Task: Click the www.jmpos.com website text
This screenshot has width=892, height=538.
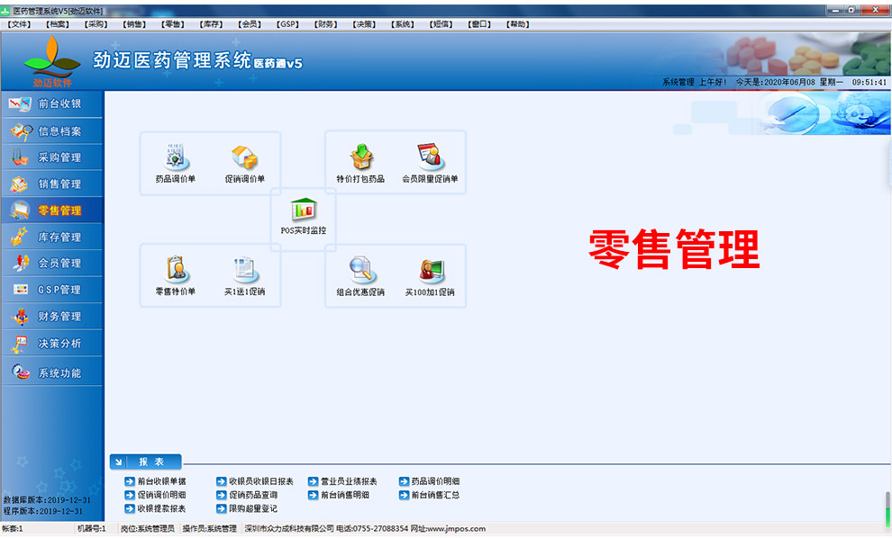Action: pos(456,529)
